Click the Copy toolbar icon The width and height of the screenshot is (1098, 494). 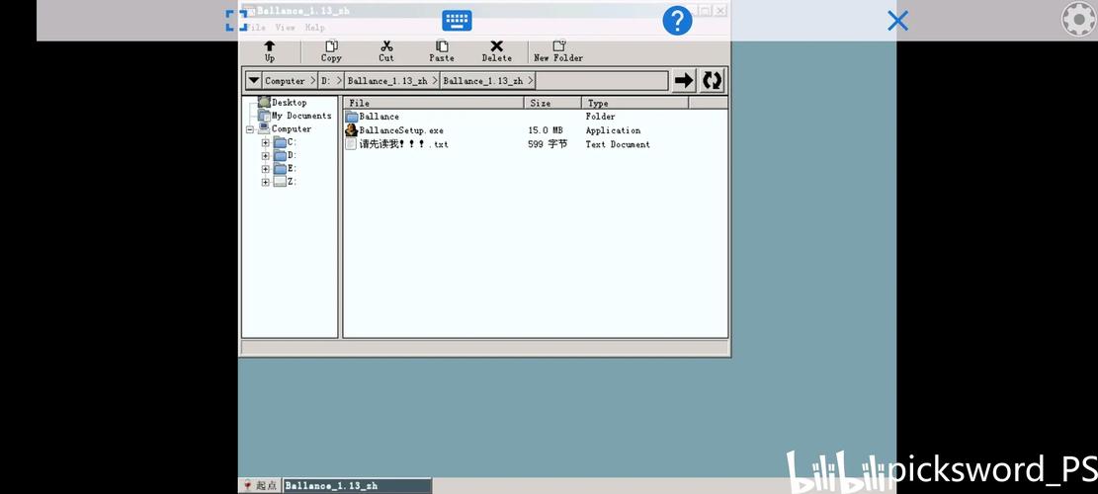tap(331, 51)
